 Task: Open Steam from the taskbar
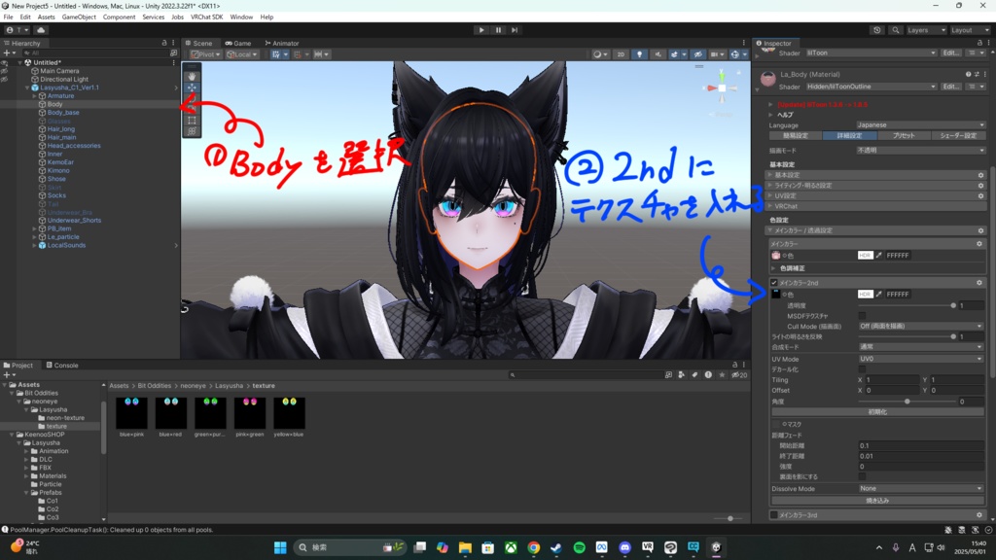click(x=556, y=547)
